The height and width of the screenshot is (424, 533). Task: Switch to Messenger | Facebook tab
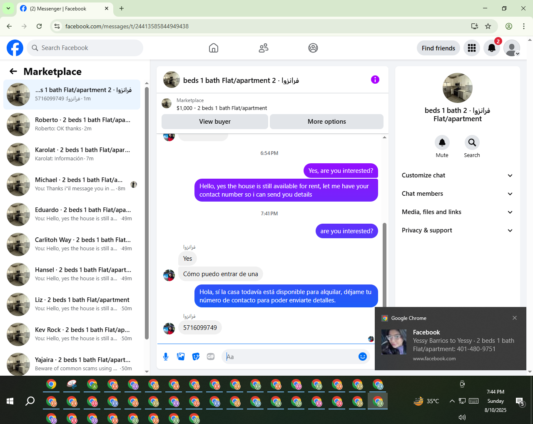(65, 8)
